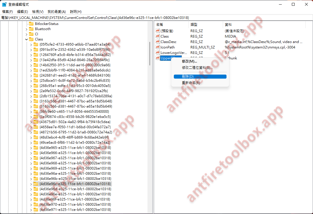This screenshot has height=214, width=313.
Task: Select the {4d36e96d-e325-11ce-bfc1-08002be10318} key
Action: coord(75,189)
